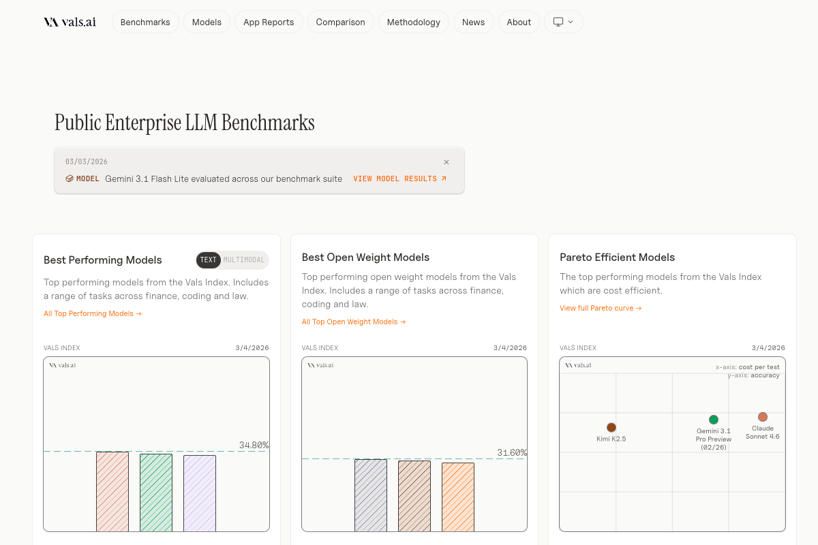Click the model cube icon in announcement

pyautogui.click(x=70, y=178)
